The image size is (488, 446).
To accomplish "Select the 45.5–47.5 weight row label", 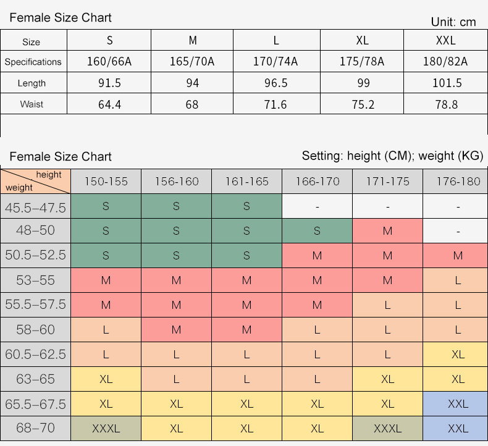I will (x=35, y=207).
